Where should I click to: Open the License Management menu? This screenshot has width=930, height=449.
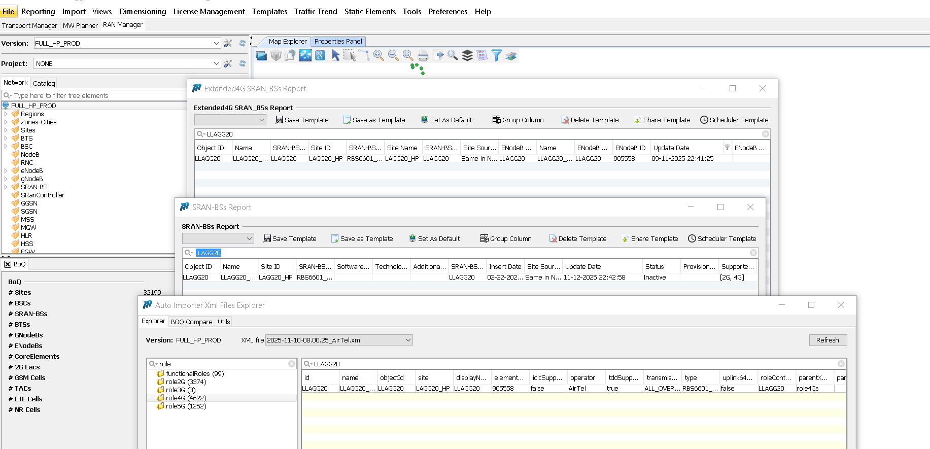pyautogui.click(x=209, y=11)
